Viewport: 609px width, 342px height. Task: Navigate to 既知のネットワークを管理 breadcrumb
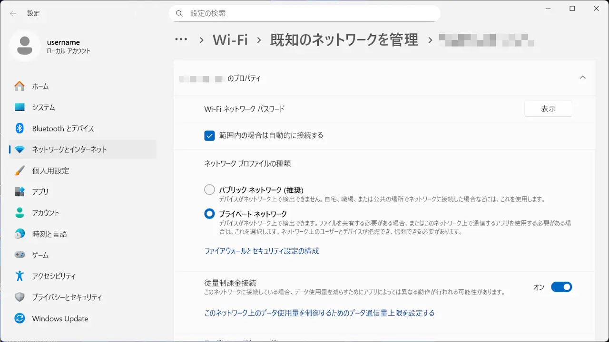pyautogui.click(x=344, y=40)
